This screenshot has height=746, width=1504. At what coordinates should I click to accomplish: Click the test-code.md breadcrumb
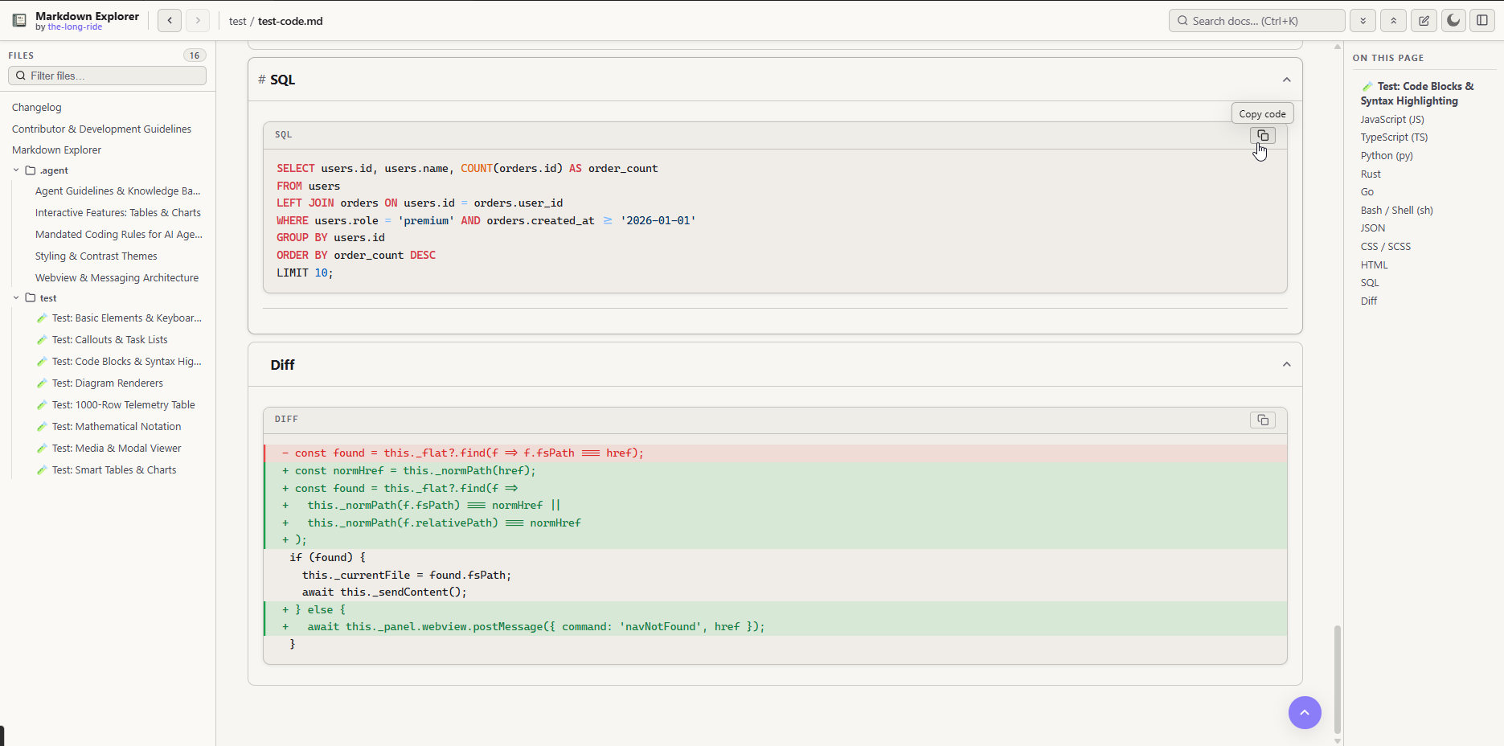pyautogui.click(x=290, y=21)
